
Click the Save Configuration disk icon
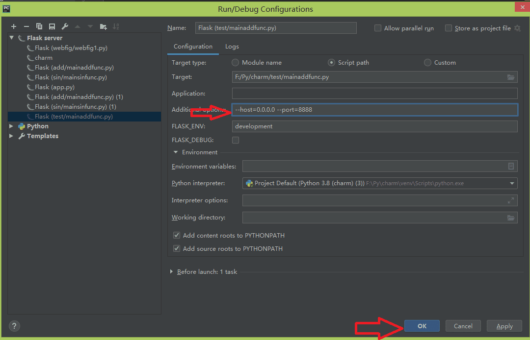[x=52, y=26]
